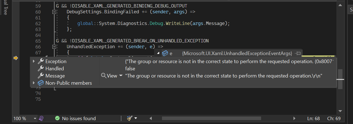Screen dimensions: 353x124
Task: Open the IntelliCode suggestions icon in status strip
Action: 41,118
